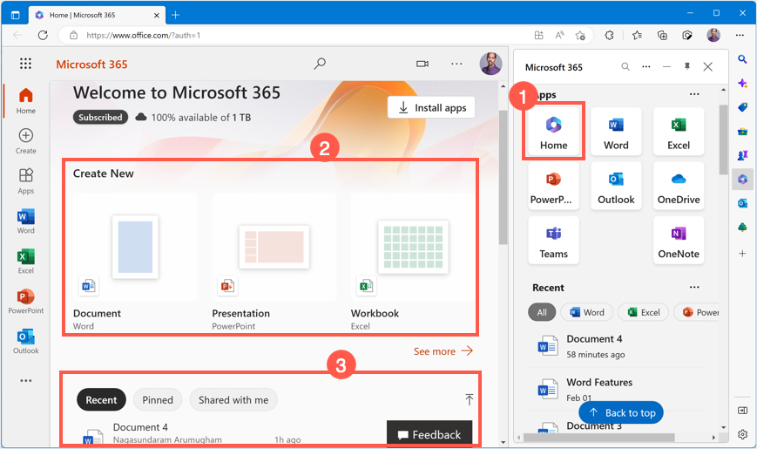
Task: Create a new Word Document
Action: [x=135, y=262]
